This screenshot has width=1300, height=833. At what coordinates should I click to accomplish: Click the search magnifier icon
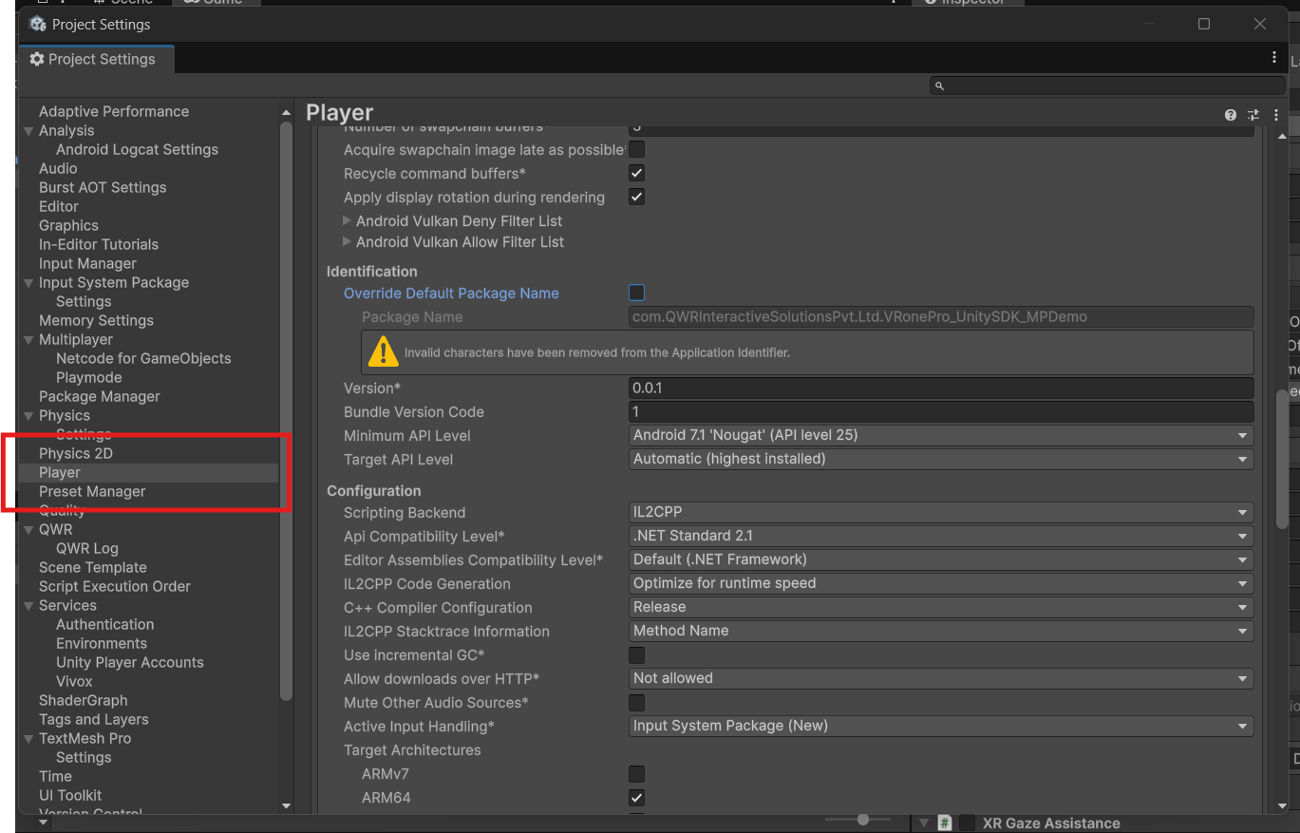coord(939,85)
